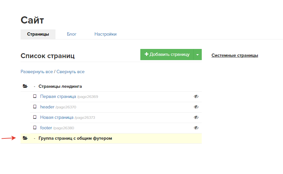Collapse Группа страниц с общим футером using the minus
Viewport: 283px width, 174px height.
(x=34, y=139)
